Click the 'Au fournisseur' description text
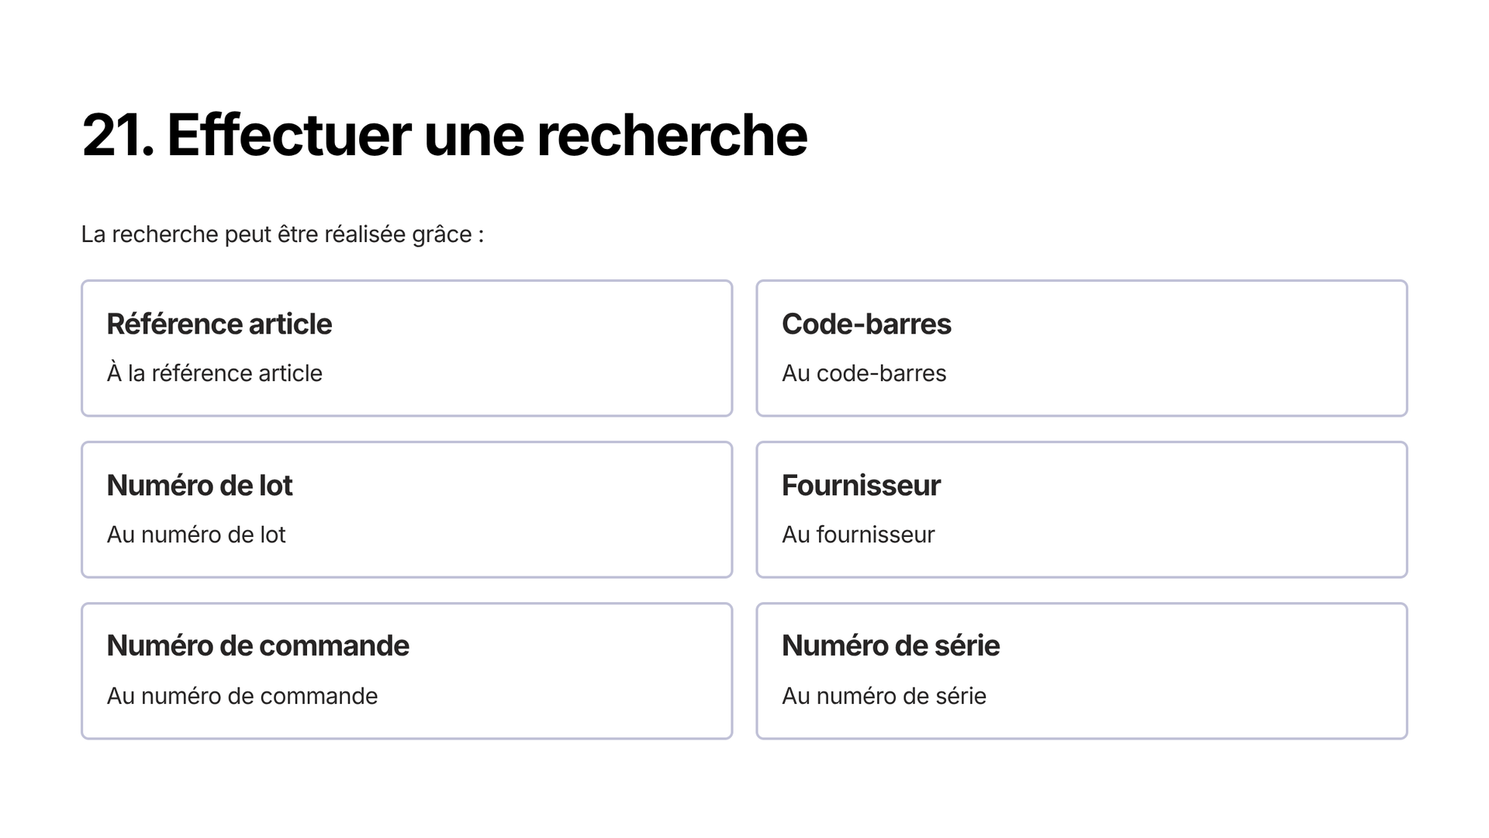 coord(859,535)
